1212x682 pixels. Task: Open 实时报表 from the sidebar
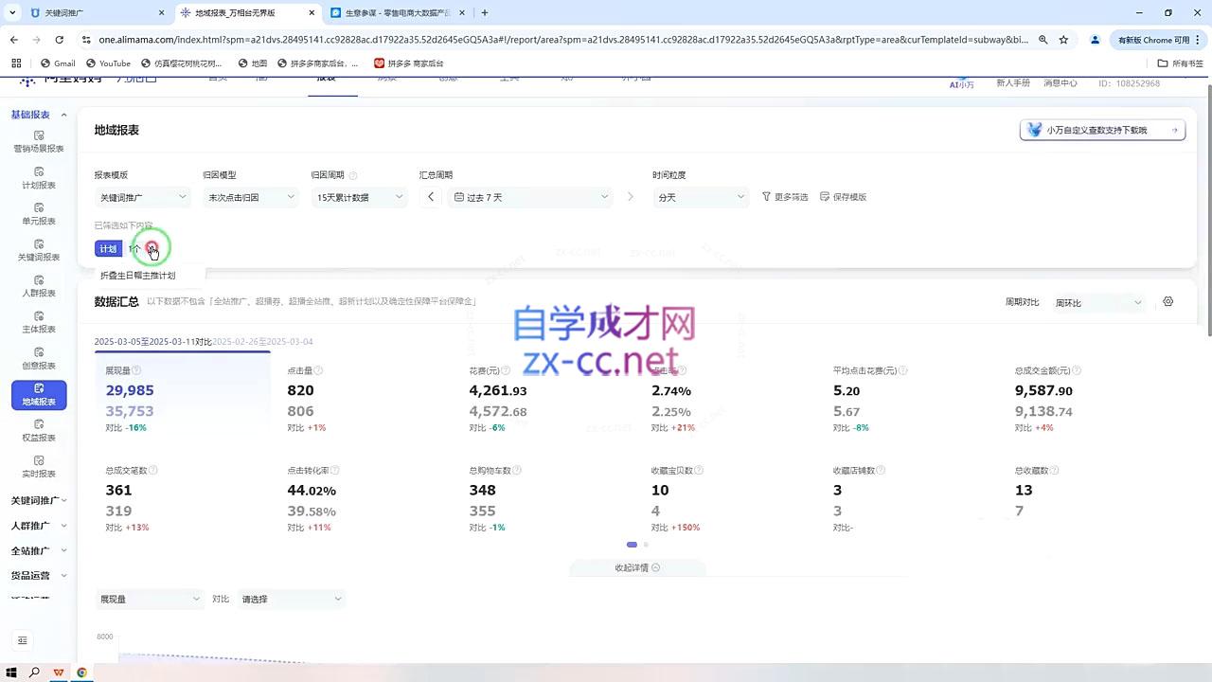click(38, 467)
